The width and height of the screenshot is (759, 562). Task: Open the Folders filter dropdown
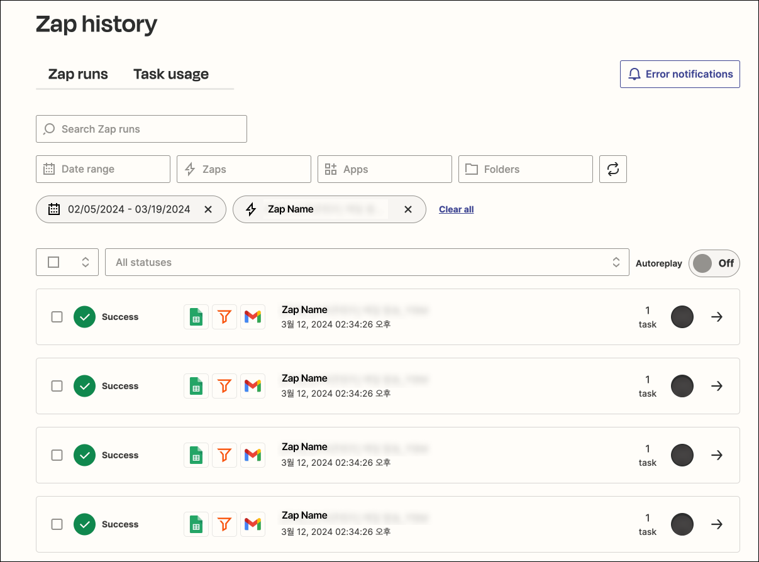(526, 169)
